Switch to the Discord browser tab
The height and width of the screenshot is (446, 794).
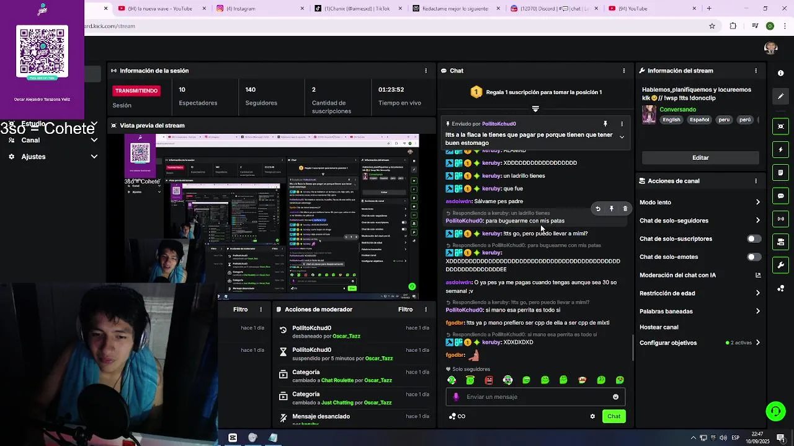pos(555,9)
